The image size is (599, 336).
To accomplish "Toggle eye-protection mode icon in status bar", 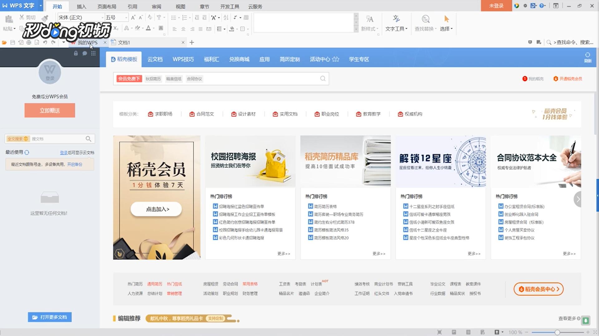I will coord(497,332).
